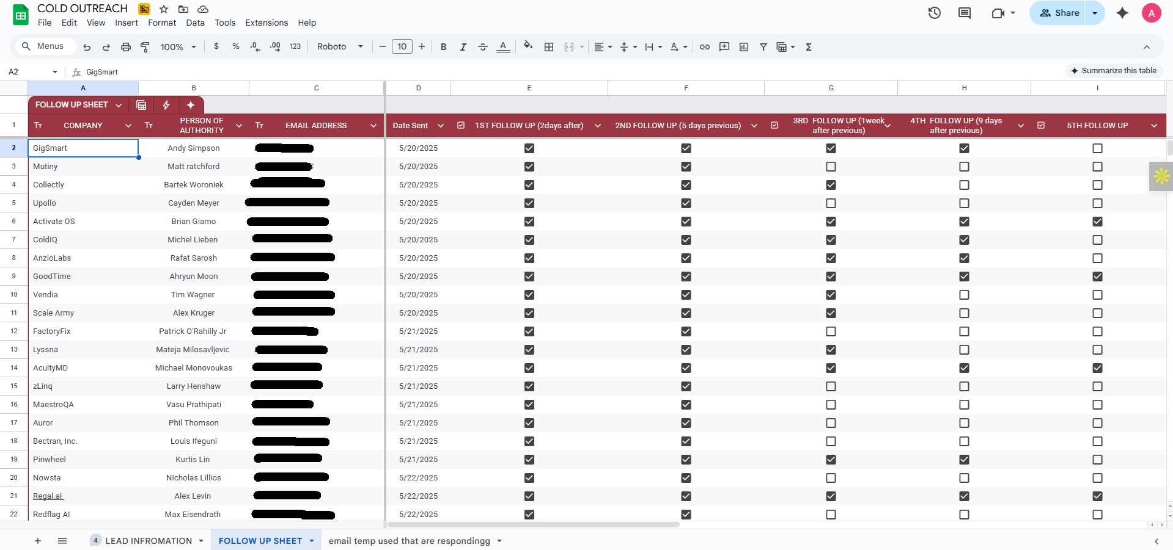This screenshot has height=550, width=1173.
Task: Uncheck 1st follow up for Collectly
Action: coord(529,185)
